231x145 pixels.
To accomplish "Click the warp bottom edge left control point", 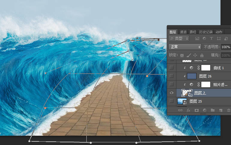I will (91, 143).
